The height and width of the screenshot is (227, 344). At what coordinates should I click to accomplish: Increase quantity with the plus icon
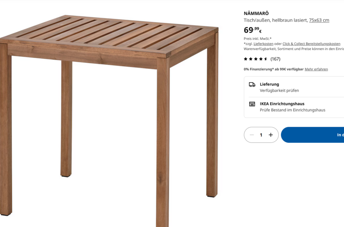(x=271, y=135)
